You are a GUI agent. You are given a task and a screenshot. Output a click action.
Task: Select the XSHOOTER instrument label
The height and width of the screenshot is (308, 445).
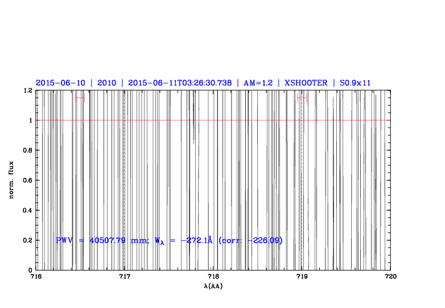[x=306, y=83]
